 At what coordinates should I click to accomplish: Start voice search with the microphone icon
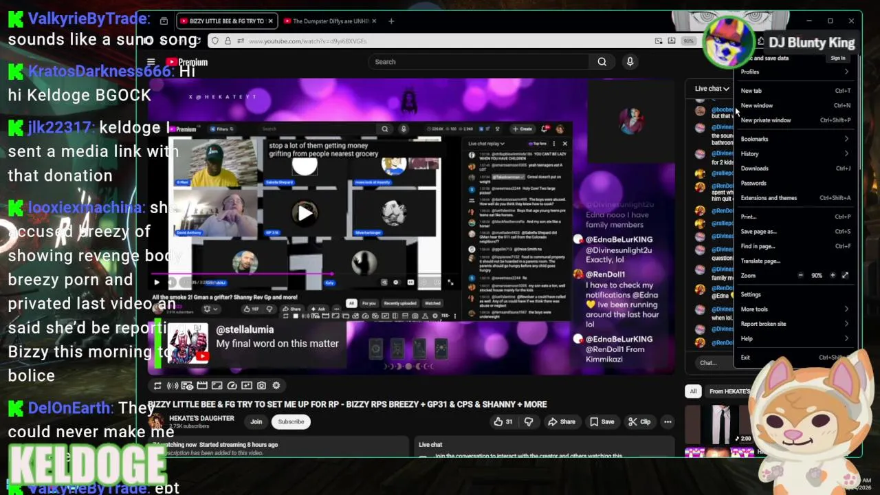click(630, 62)
